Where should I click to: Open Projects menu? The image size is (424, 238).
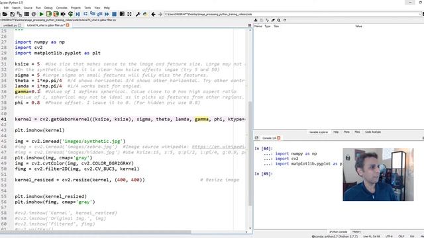[76, 8]
